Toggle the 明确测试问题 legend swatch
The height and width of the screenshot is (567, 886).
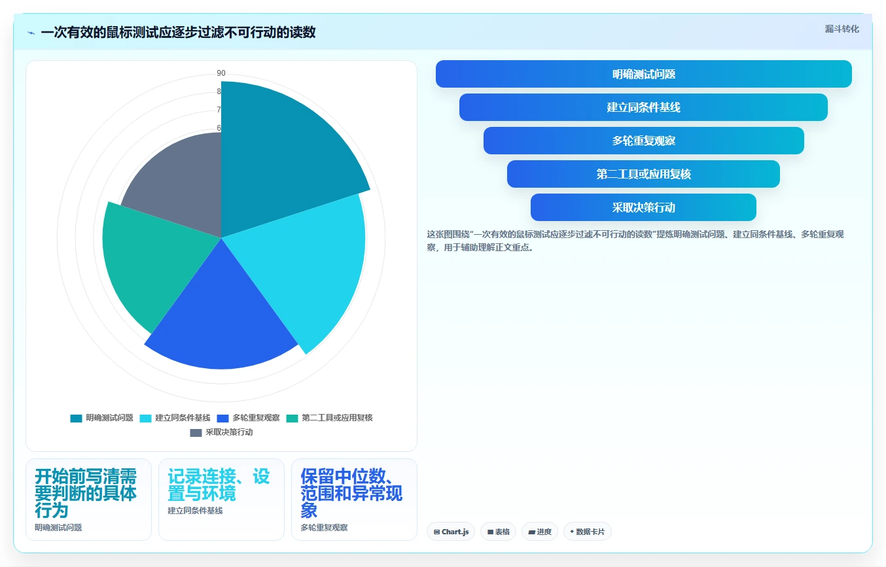(77, 418)
